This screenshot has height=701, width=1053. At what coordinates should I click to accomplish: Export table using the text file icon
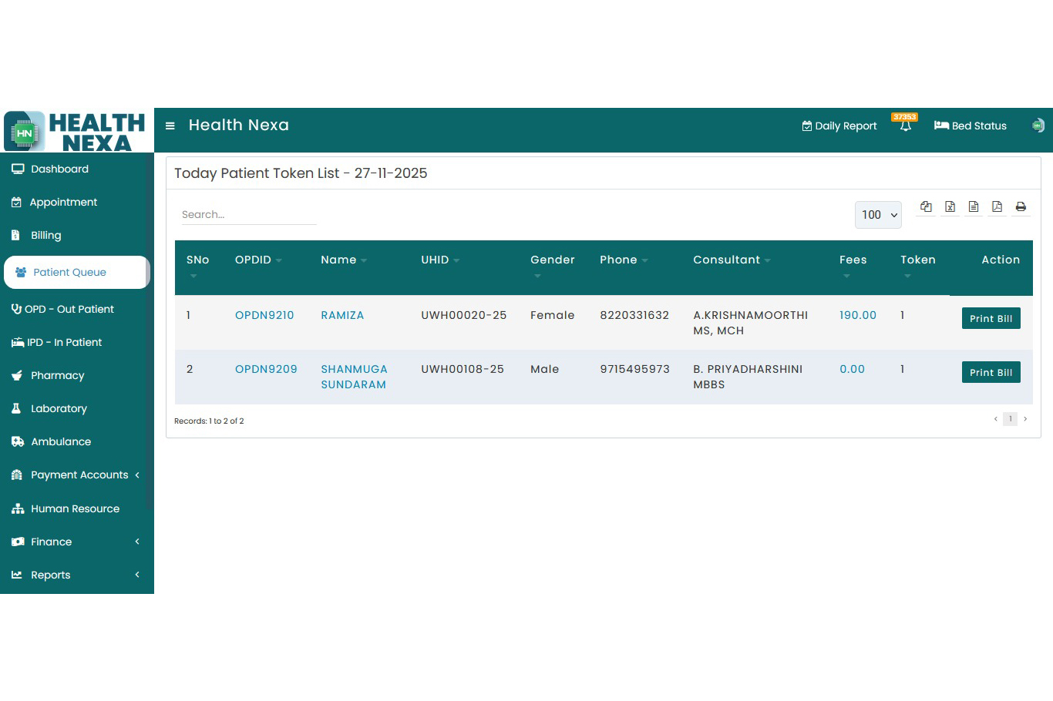tap(973, 206)
